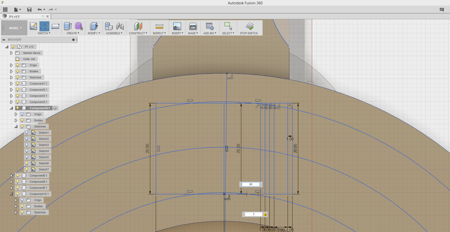This screenshot has height=232, width=450.
Task: Open the comments icon at top right
Action: pos(442,10)
